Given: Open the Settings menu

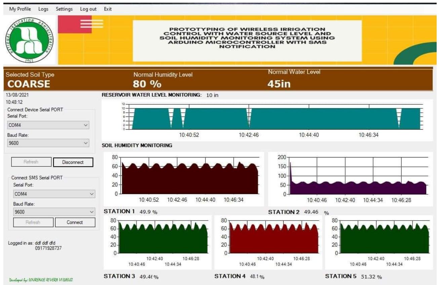Looking at the screenshot, I should pyautogui.click(x=64, y=9).
